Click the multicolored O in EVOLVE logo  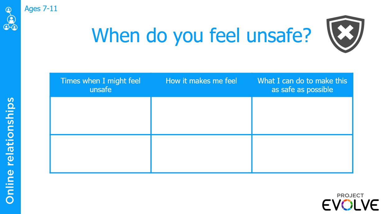[x=347, y=205]
